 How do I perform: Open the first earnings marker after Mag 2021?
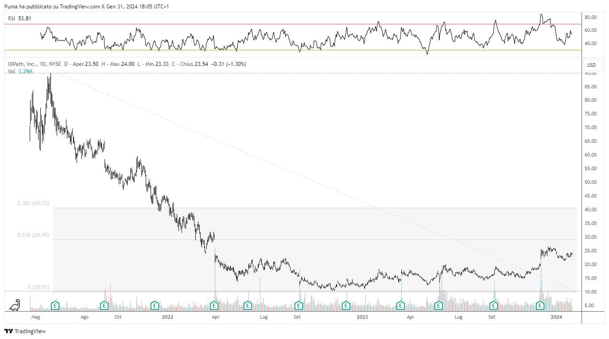(55, 305)
